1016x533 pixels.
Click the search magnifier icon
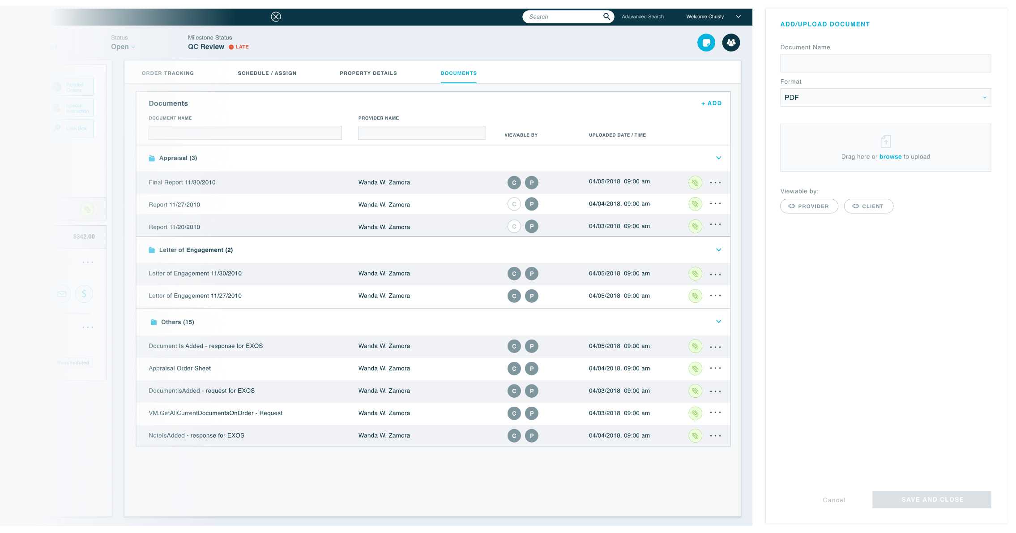pos(606,17)
